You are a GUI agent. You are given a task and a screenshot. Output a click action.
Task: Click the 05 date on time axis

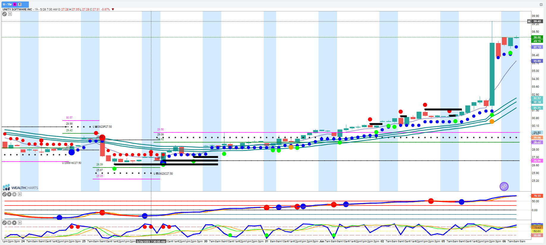pyautogui.click(x=443, y=241)
